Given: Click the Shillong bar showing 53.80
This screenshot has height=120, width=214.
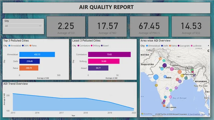Looking at the screenshot, I should (x=104, y=61).
